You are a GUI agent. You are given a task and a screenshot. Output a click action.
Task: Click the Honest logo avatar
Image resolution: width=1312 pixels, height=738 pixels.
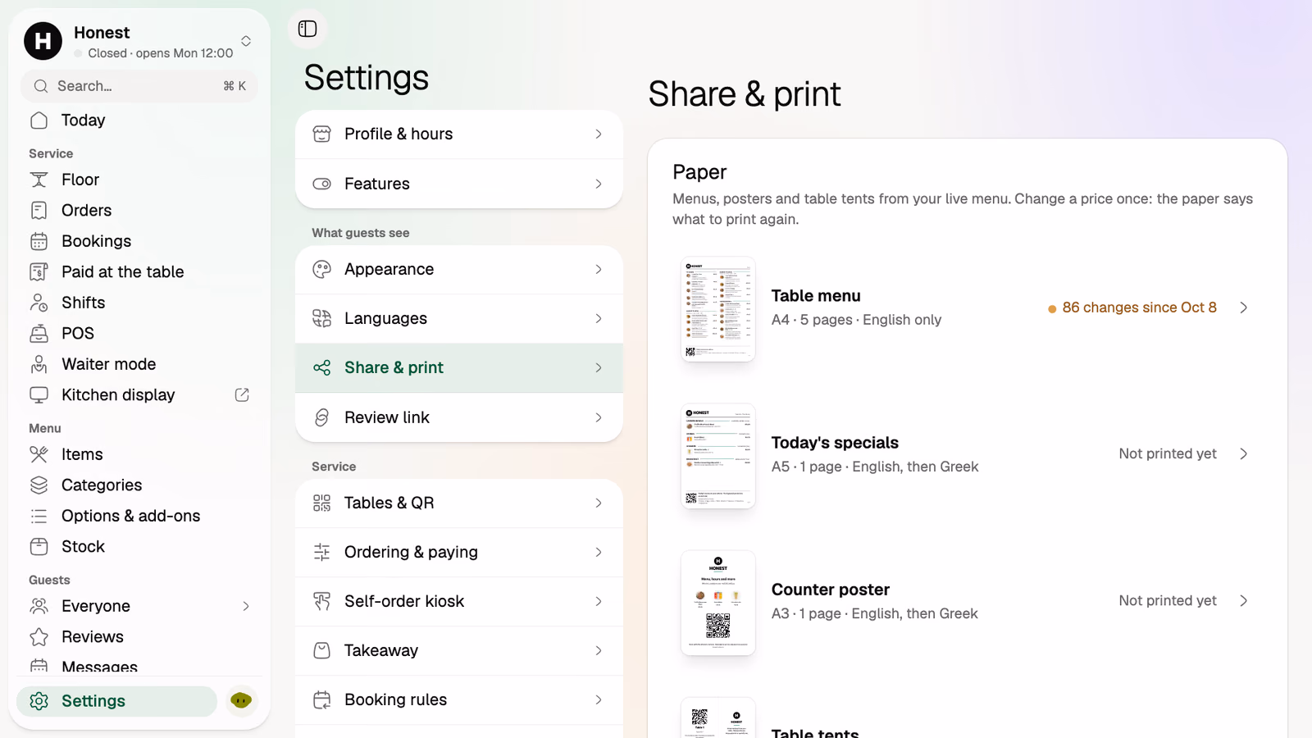[x=43, y=41]
